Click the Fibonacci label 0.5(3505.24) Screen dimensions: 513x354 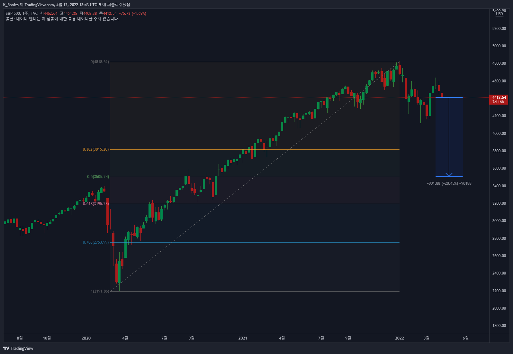pos(98,177)
